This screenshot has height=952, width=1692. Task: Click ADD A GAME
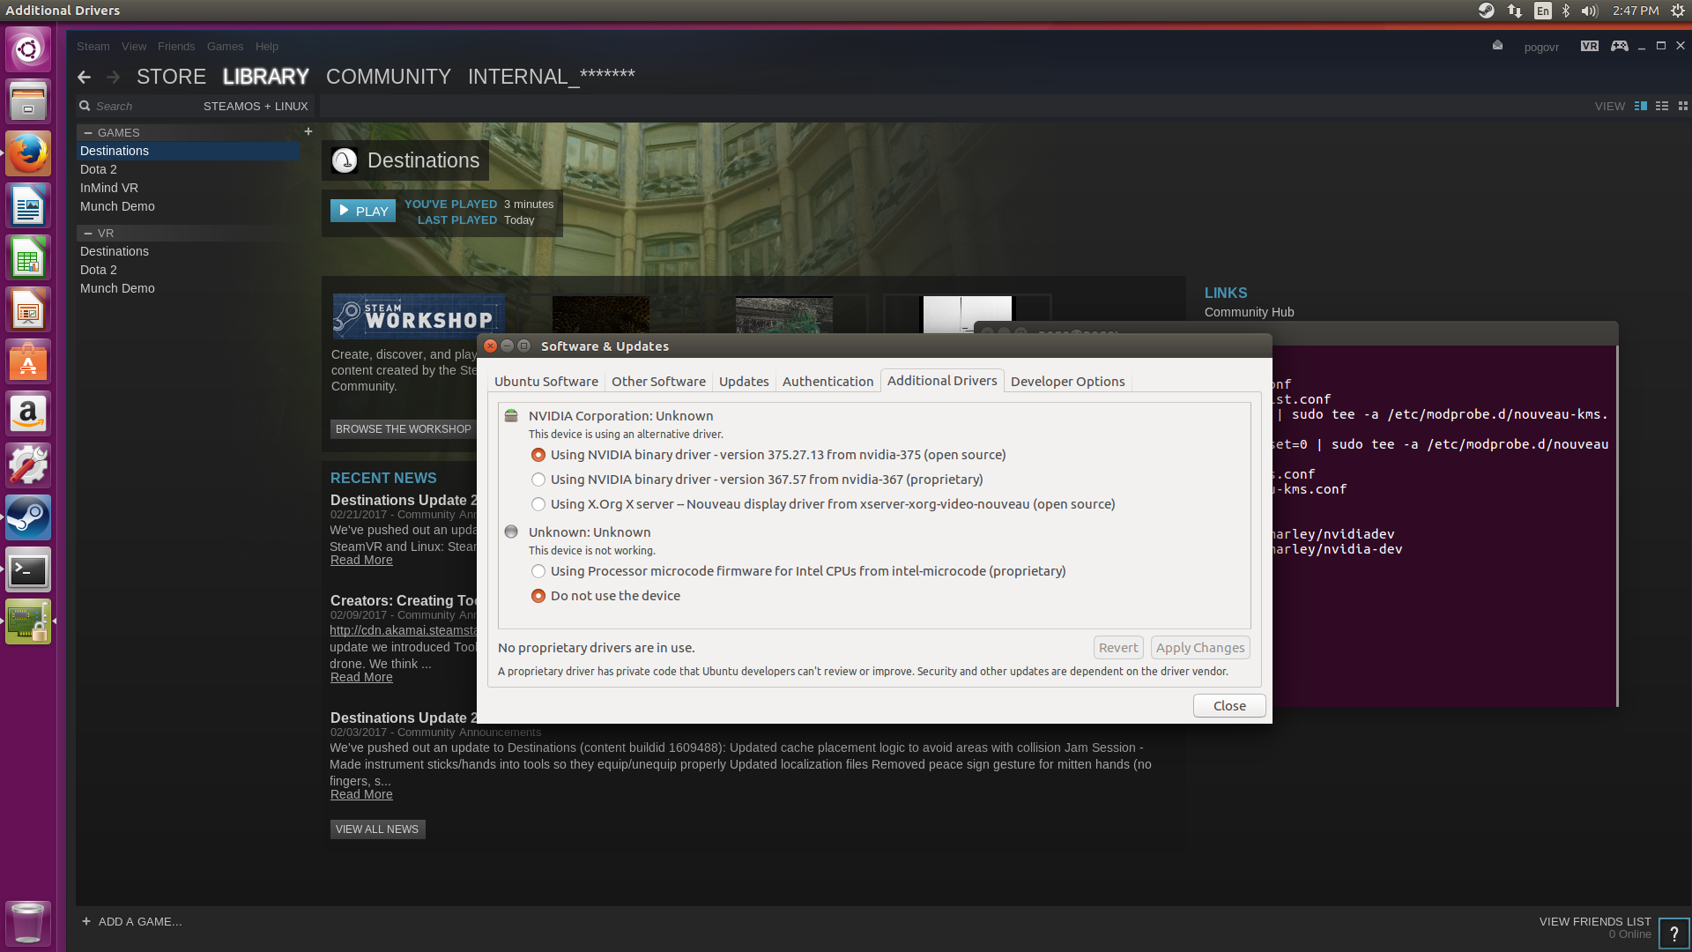131,921
